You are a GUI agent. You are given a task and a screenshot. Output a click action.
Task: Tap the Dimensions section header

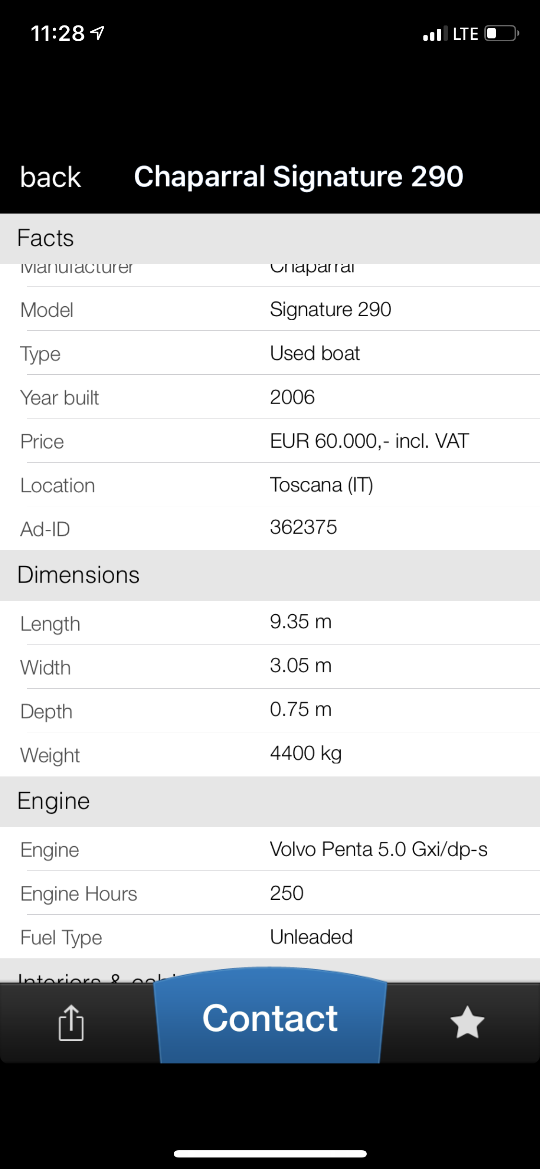(270, 575)
